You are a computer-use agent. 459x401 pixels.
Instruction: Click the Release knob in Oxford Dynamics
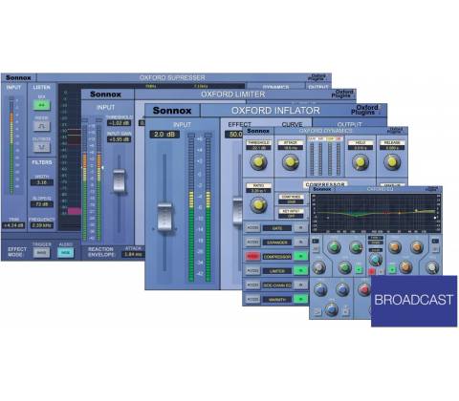392,162
